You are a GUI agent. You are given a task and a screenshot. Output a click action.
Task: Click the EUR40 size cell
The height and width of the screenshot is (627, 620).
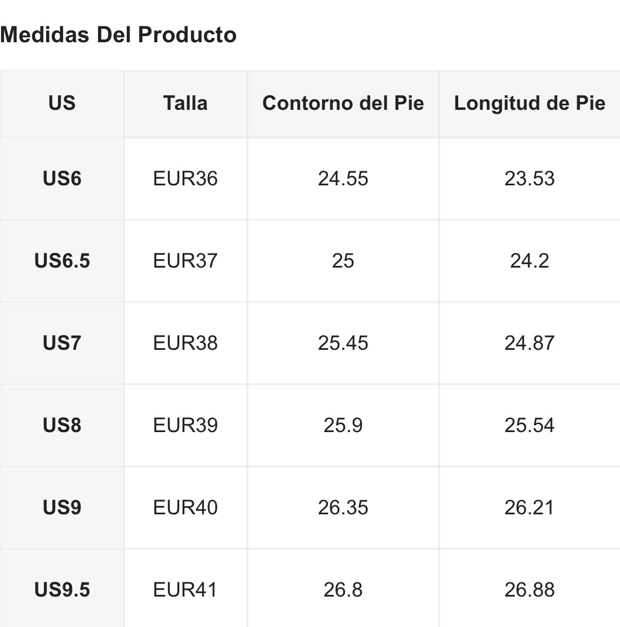coord(185,508)
